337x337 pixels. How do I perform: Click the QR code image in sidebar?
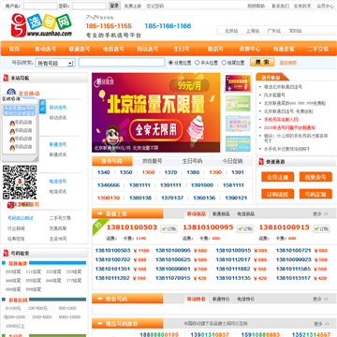(x=20, y=183)
